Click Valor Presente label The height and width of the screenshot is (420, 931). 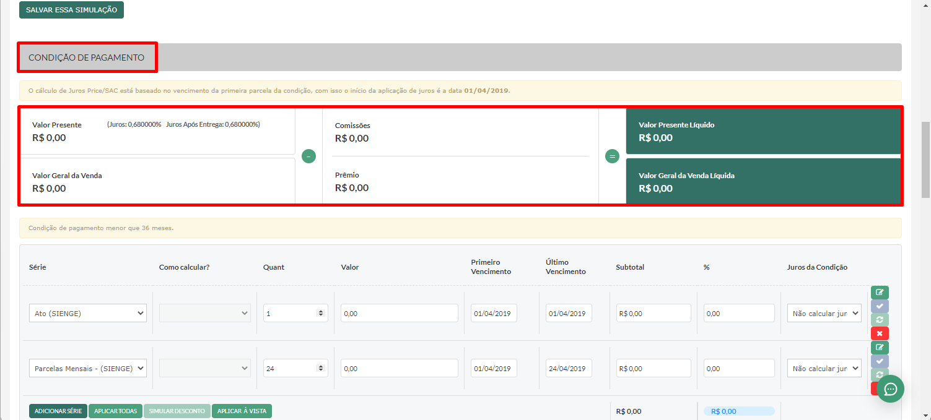coord(57,125)
